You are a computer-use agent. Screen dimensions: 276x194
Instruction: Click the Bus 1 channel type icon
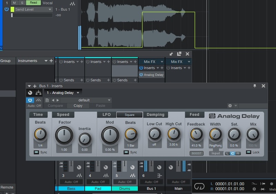(159, 175)
